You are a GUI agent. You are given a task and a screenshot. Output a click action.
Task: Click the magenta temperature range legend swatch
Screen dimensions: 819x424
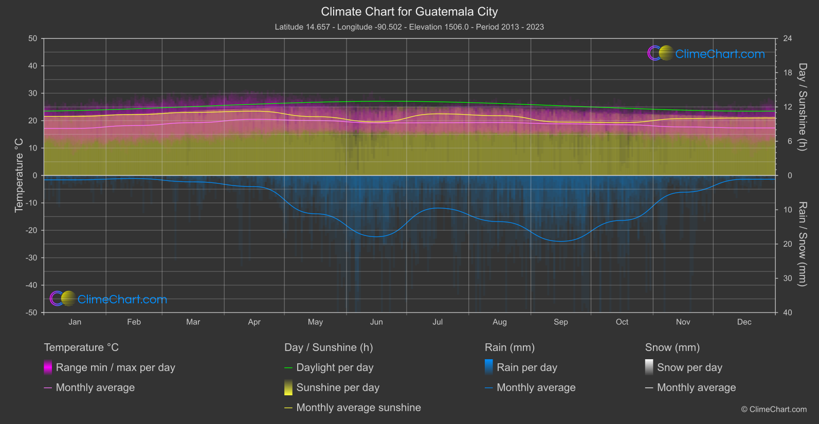(48, 367)
